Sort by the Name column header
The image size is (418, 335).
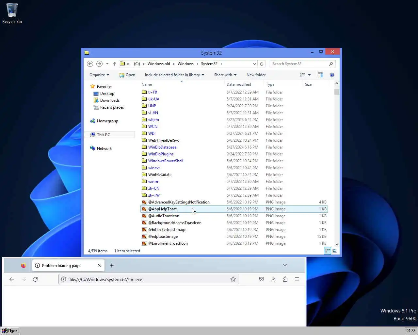click(x=182, y=84)
